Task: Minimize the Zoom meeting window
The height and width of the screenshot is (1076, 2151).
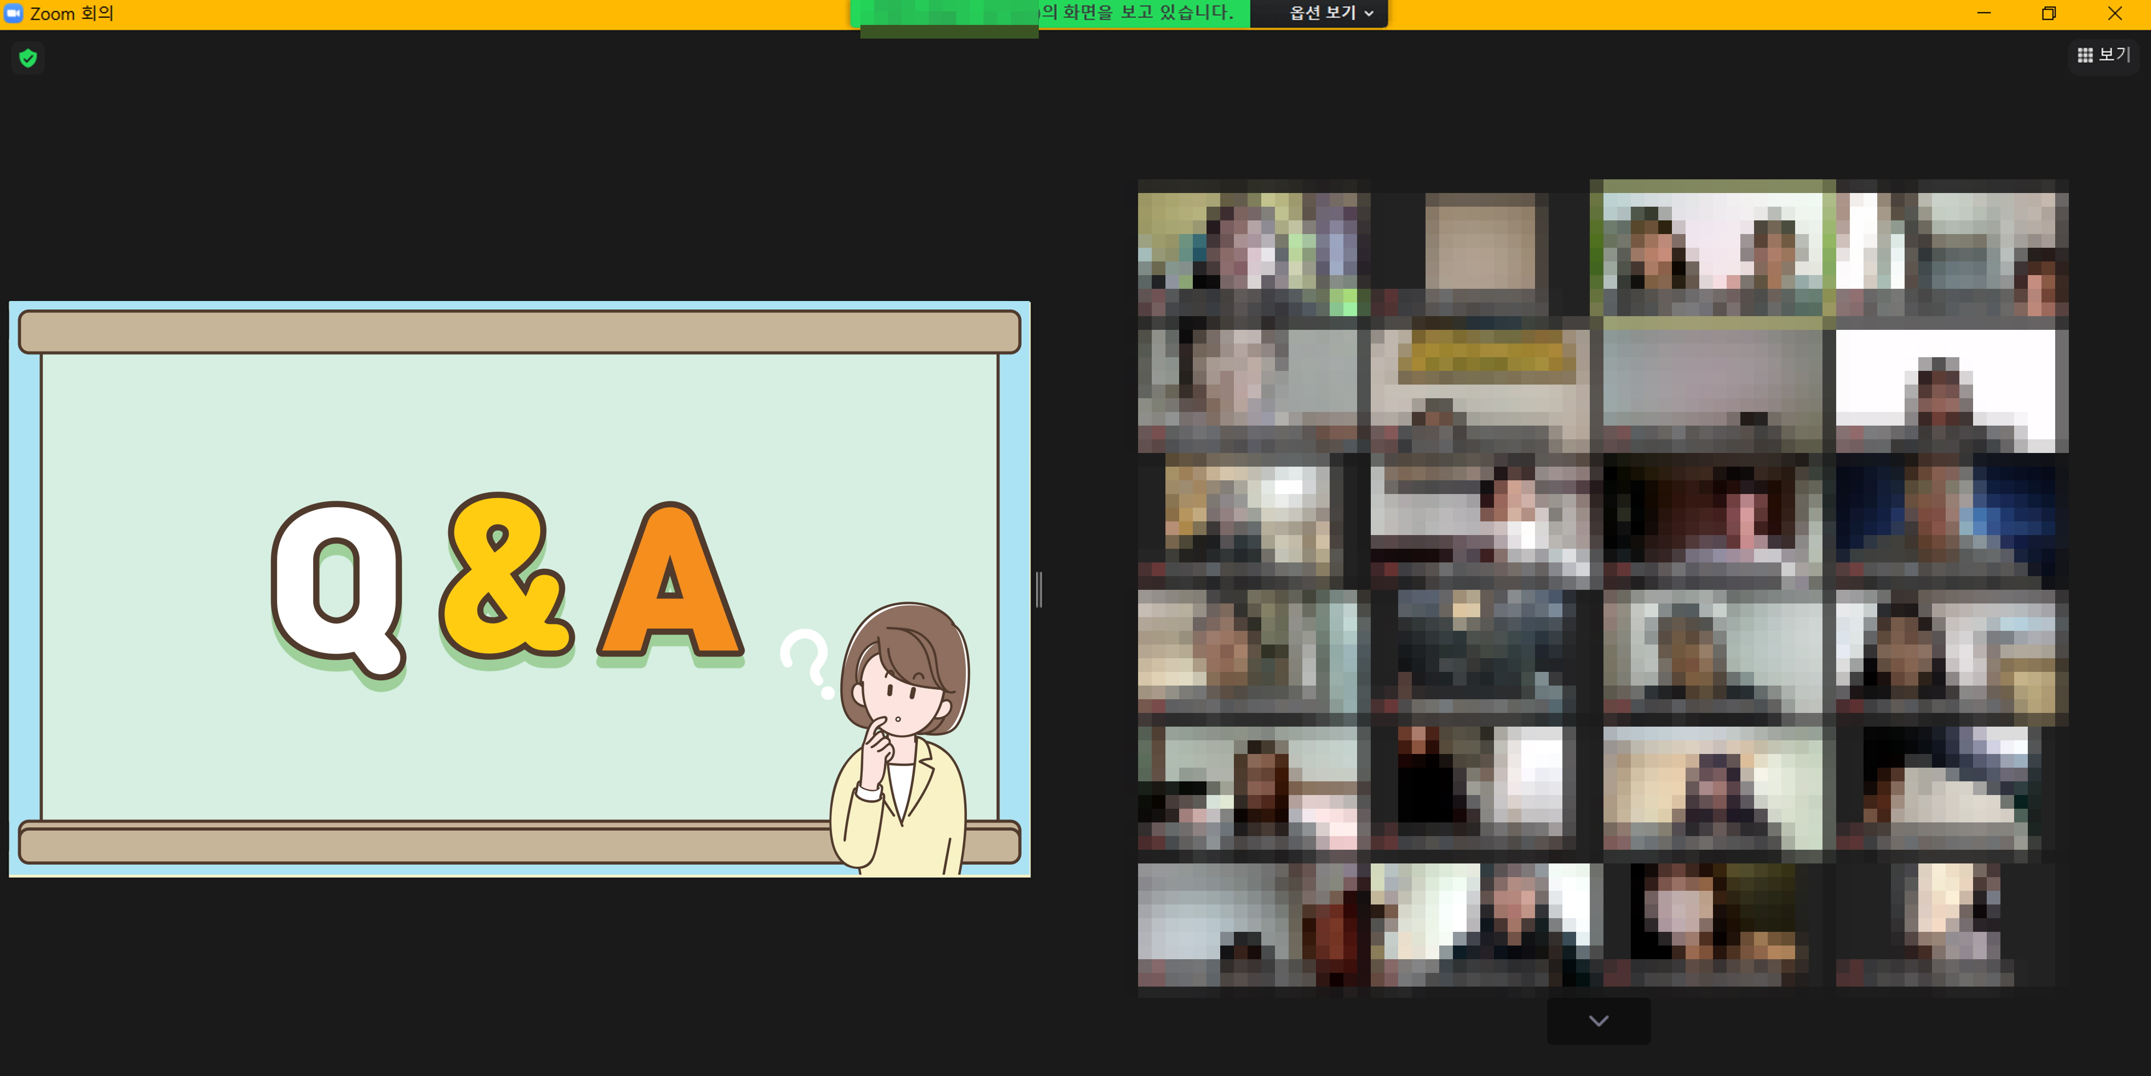Action: pyautogui.click(x=1984, y=13)
